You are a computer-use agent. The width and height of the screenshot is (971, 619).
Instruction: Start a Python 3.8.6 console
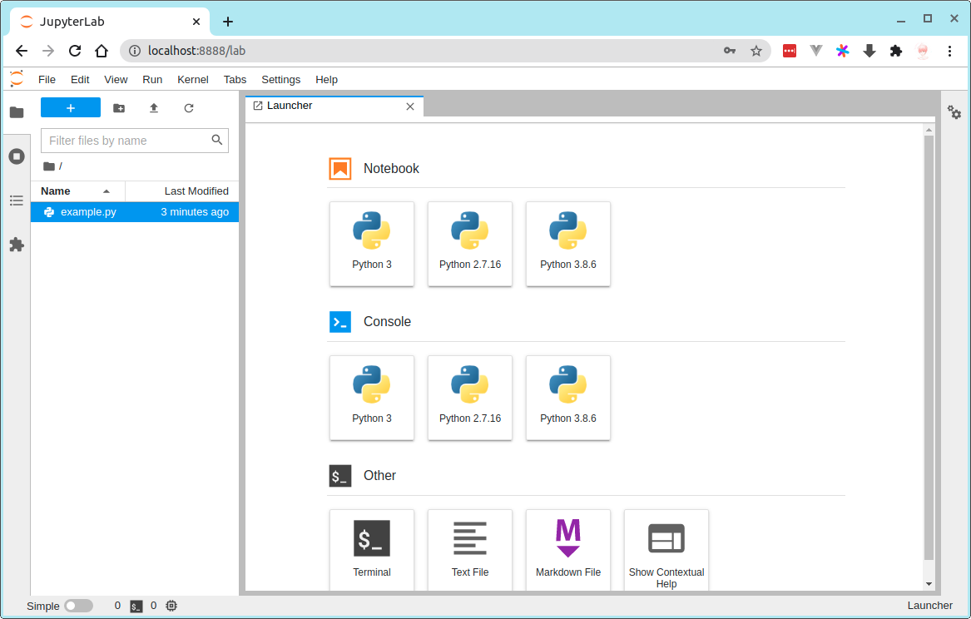click(567, 398)
